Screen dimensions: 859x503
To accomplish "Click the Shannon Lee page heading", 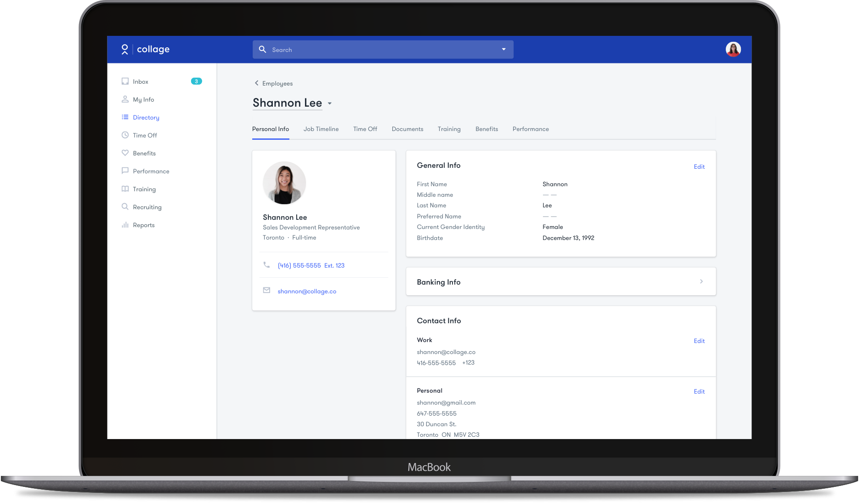I will pyautogui.click(x=287, y=103).
